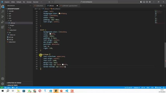Open the editor more actions ellipsis
Image resolution: width=166 pixels, height=93 pixels.
click(x=164, y=6)
